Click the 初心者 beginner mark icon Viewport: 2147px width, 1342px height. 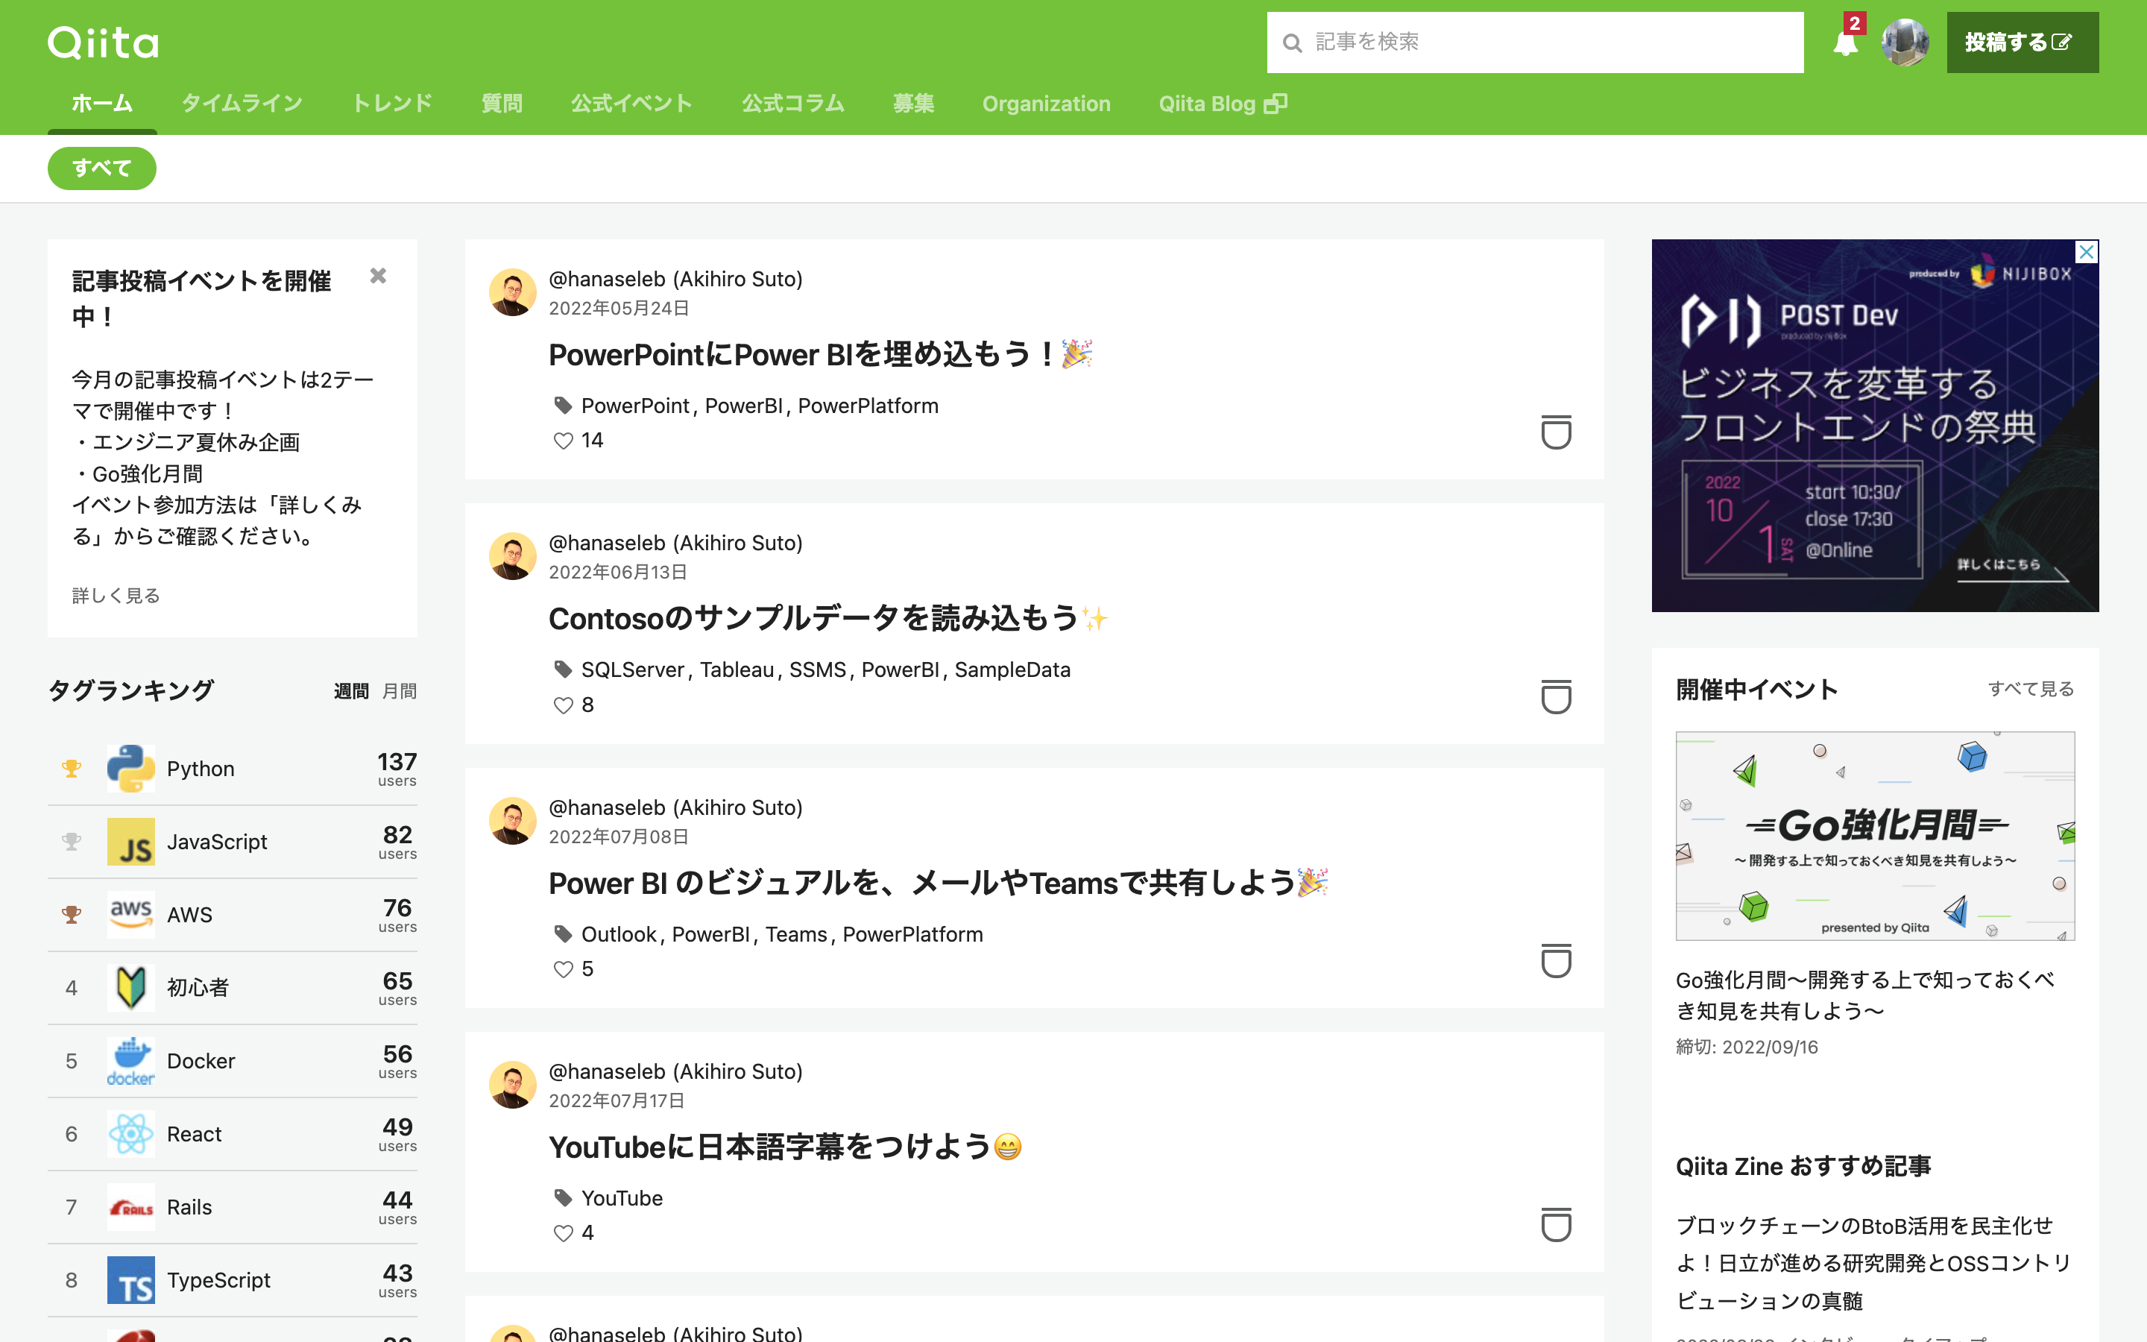click(130, 988)
